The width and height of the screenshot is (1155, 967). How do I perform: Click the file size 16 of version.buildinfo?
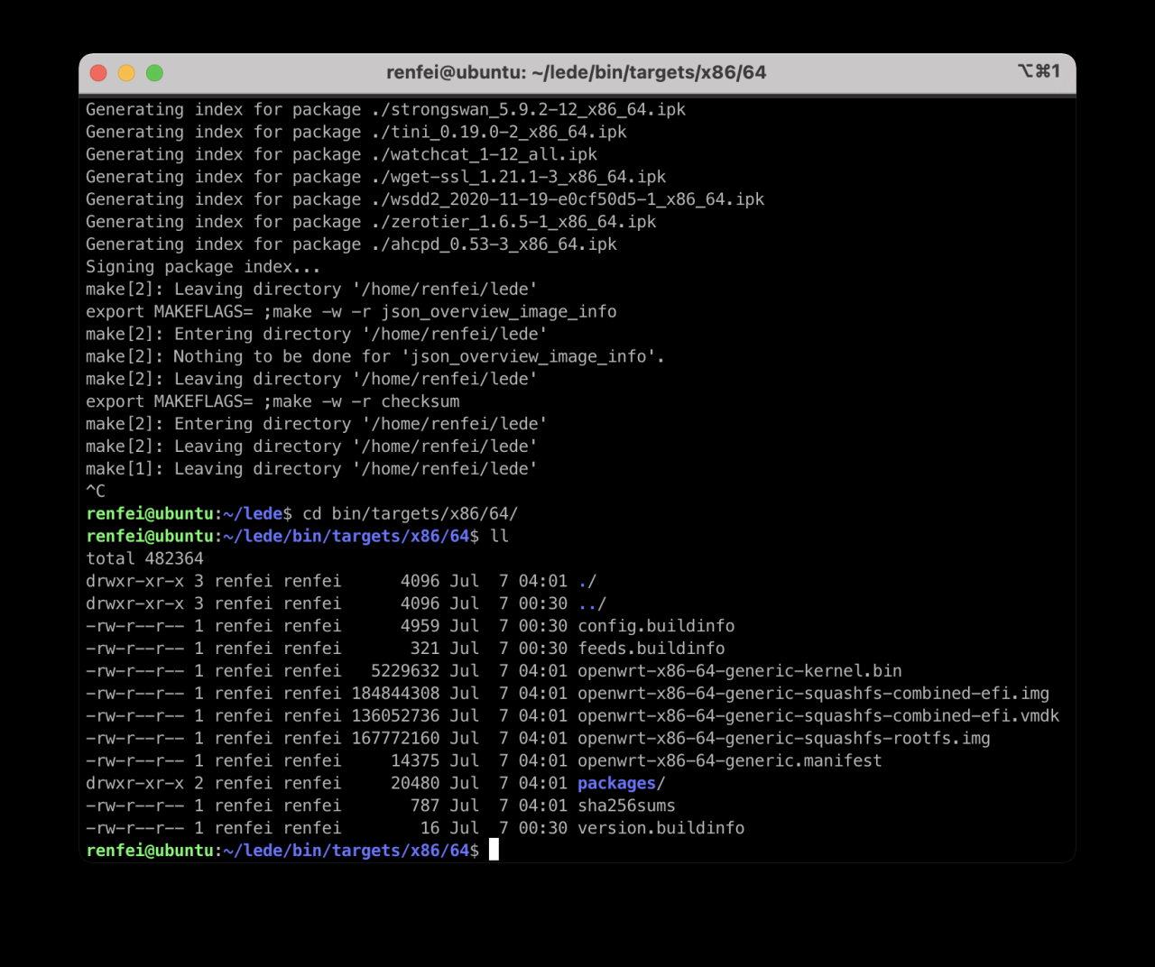pos(430,828)
